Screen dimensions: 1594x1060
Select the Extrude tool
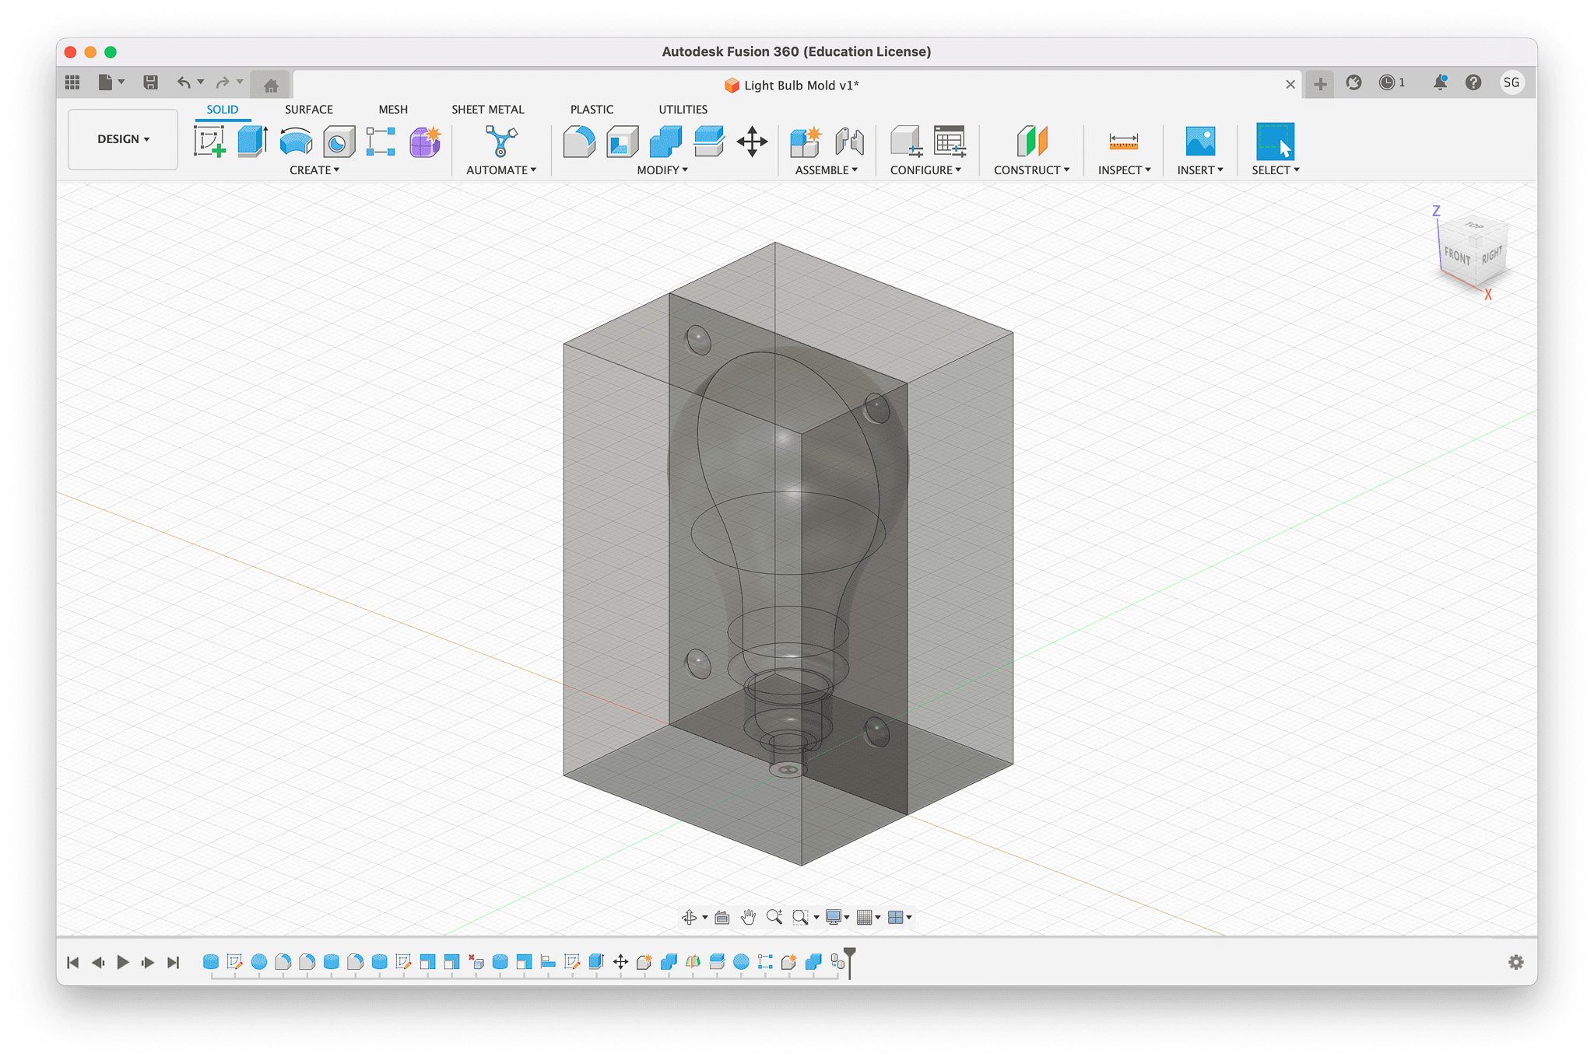[x=252, y=142]
